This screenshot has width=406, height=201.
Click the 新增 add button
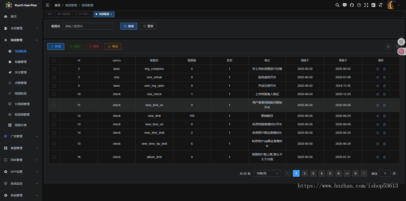click(x=56, y=47)
